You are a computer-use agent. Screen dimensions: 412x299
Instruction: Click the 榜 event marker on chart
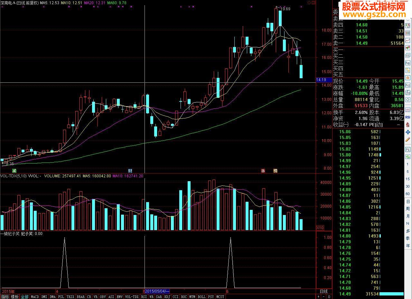click(275, 171)
